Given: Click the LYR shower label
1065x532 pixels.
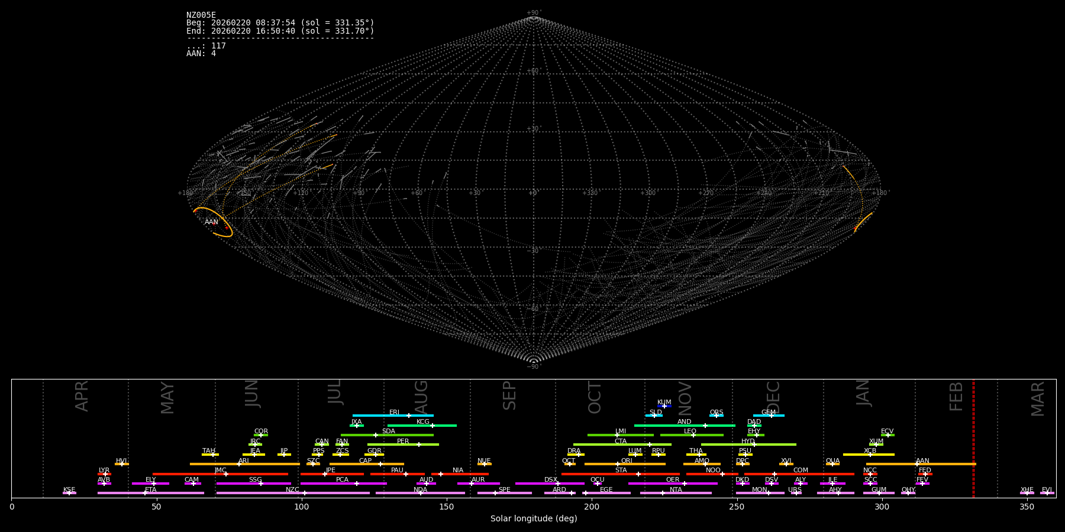Looking at the screenshot, I should coord(104,471).
